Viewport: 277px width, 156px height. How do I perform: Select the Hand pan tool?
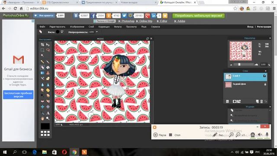(x=42, y=118)
